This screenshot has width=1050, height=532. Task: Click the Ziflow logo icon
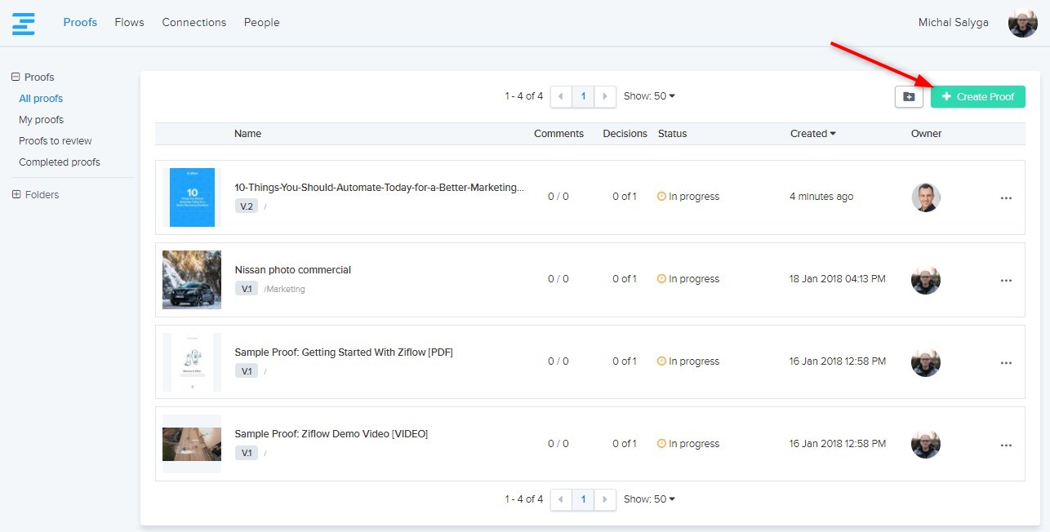pyautogui.click(x=24, y=23)
